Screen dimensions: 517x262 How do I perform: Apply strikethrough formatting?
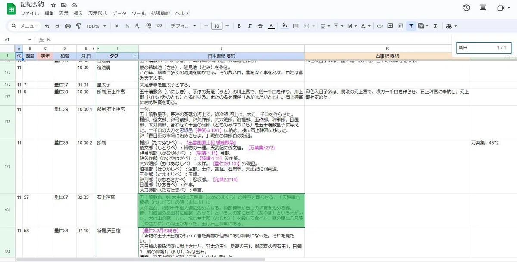click(260, 26)
